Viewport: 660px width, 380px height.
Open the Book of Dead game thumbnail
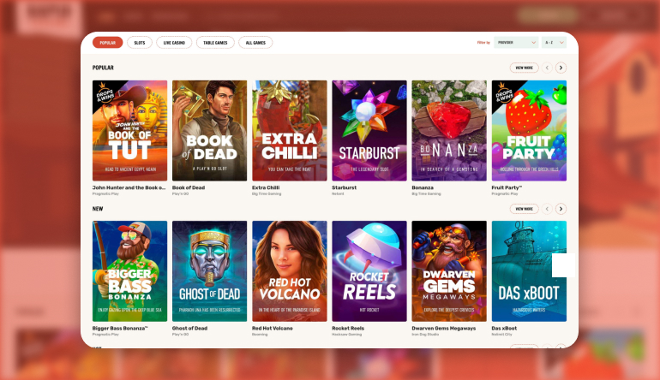coord(209,130)
